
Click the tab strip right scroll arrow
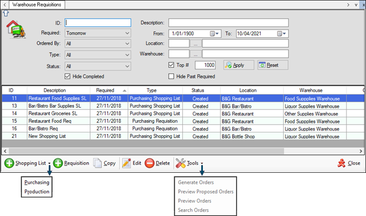(348, 4)
